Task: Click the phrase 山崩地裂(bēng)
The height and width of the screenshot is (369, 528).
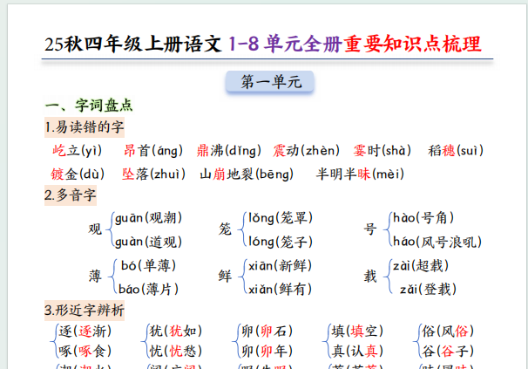Action: point(247,174)
